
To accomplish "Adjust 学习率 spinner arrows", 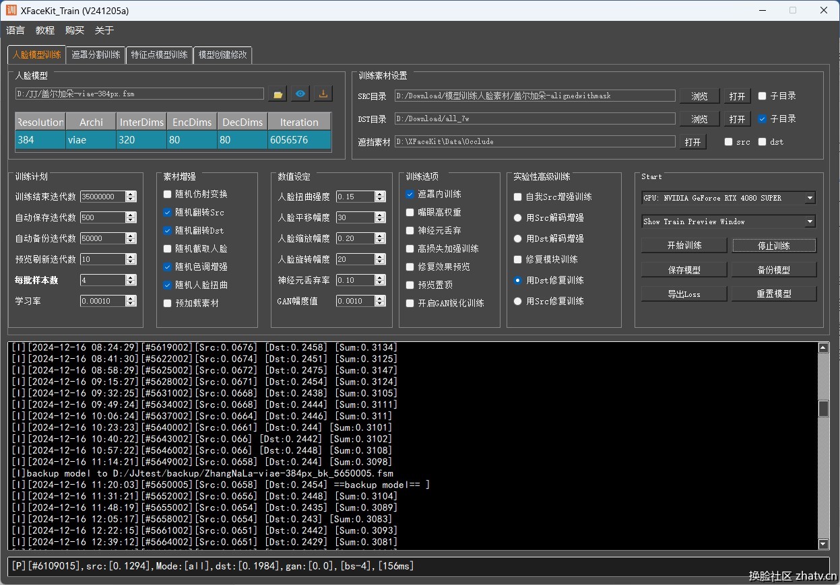I will (131, 301).
